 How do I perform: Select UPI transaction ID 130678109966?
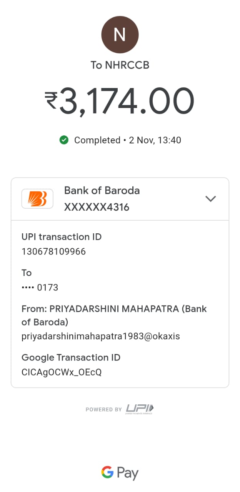(53, 252)
